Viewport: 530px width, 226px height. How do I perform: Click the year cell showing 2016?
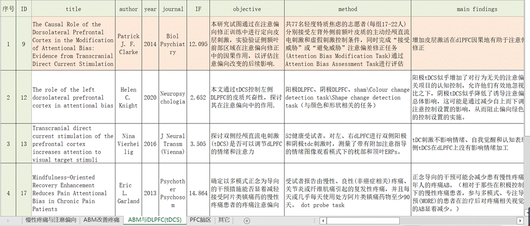point(150,144)
